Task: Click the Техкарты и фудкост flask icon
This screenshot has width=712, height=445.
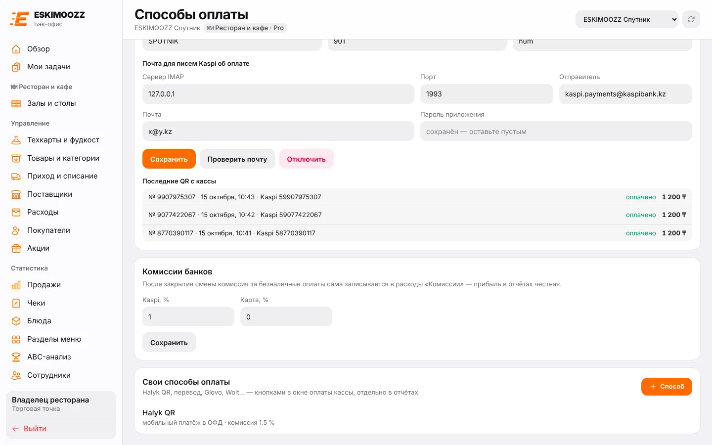Action: coord(16,140)
